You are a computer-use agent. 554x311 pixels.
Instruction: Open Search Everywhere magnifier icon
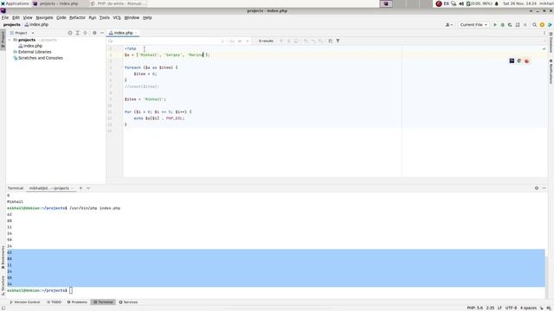pos(535,25)
